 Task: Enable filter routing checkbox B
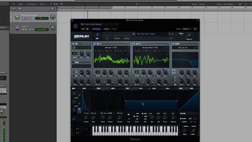pyautogui.click(x=173, y=73)
